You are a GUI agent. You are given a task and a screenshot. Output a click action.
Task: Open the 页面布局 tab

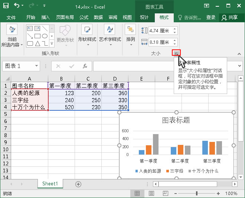point(65,17)
